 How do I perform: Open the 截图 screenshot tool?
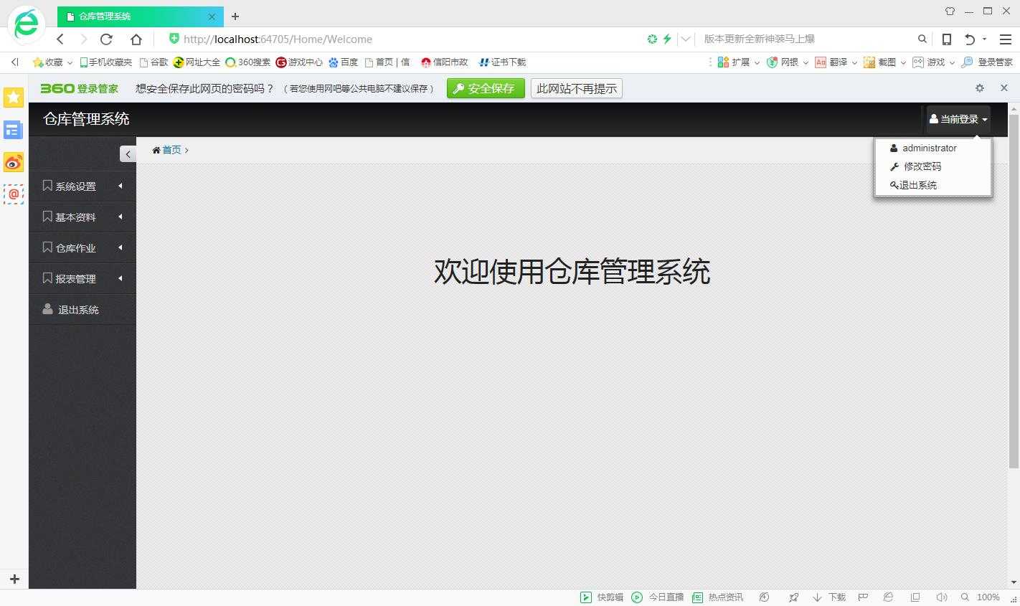click(884, 62)
